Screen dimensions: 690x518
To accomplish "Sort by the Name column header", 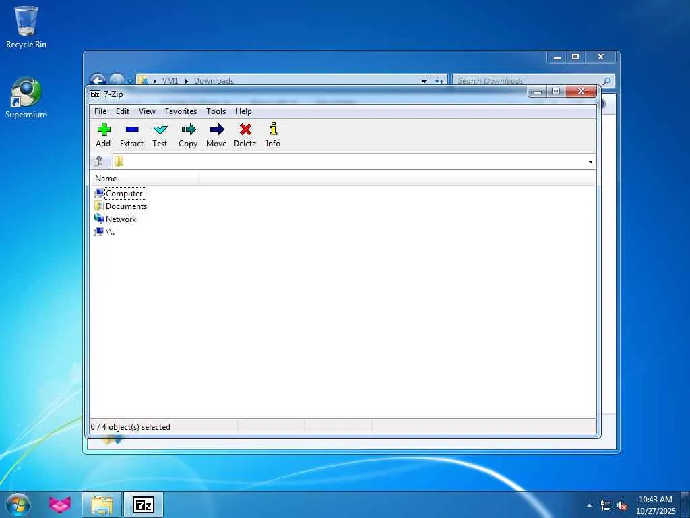I will 144,178.
